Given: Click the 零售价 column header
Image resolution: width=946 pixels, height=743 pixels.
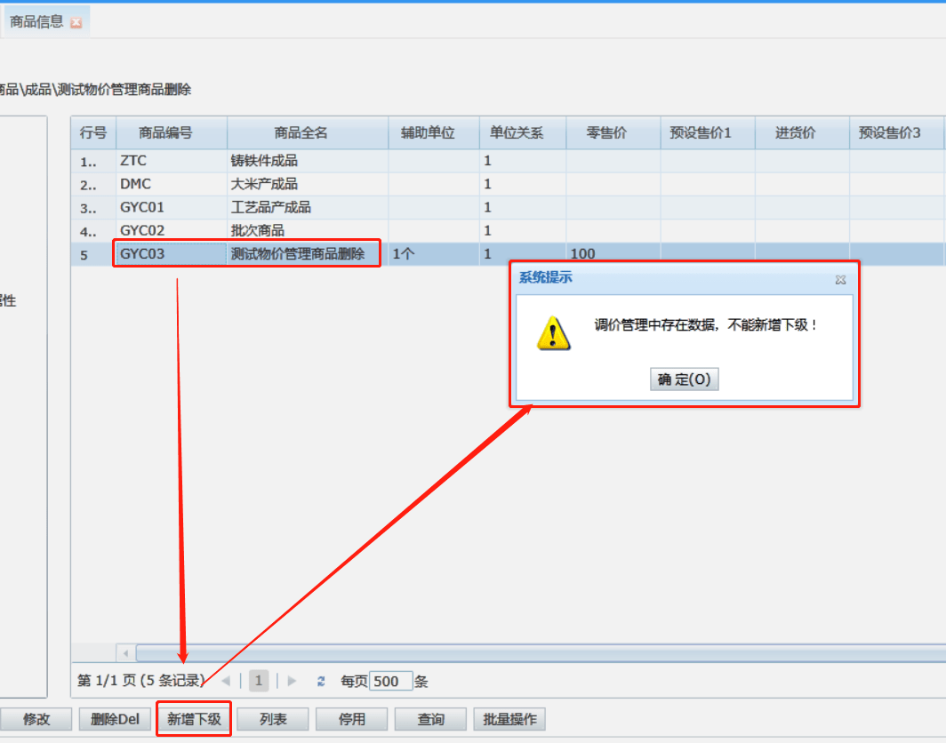Looking at the screenshot, I should pyautogui.click(x=613, y=132).
